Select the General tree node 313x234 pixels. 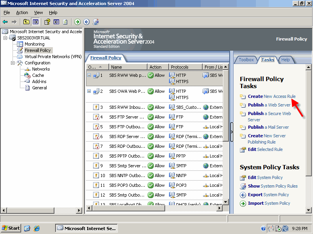click(x=40, y=88)
